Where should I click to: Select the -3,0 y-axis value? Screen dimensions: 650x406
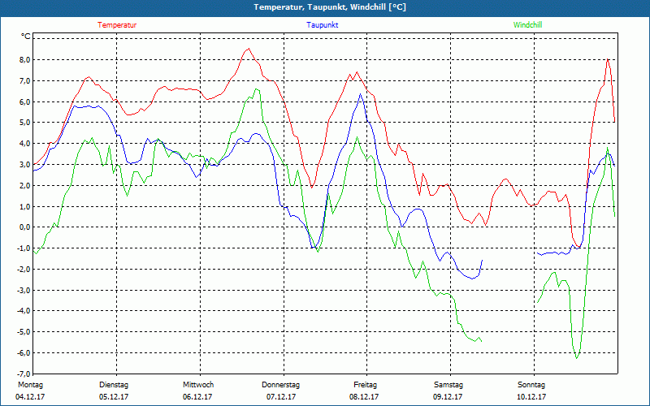[x=24, y=291]
